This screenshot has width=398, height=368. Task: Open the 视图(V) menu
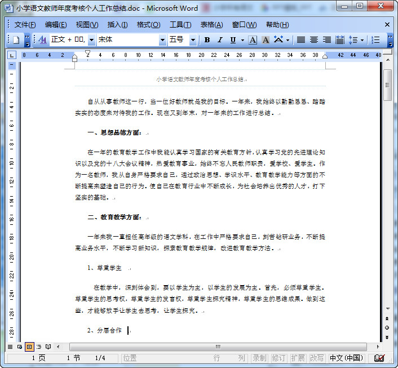click(87, 25)
